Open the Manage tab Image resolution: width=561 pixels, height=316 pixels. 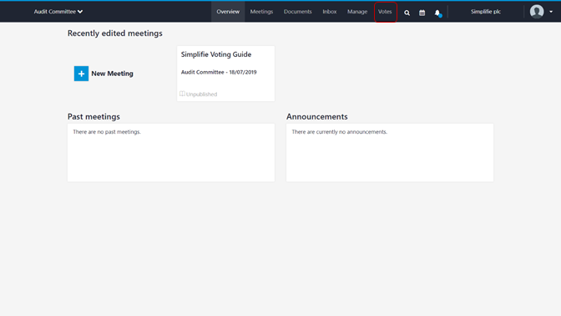point(357,12)
